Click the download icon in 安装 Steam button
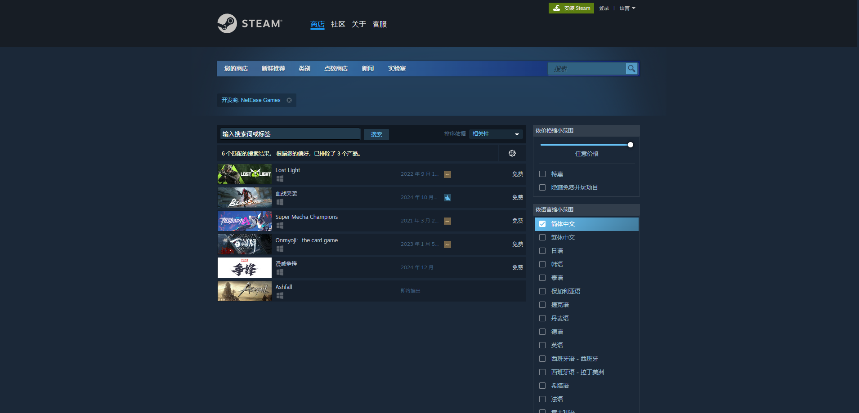The image size is (859, 413). (x=557, y=8)
